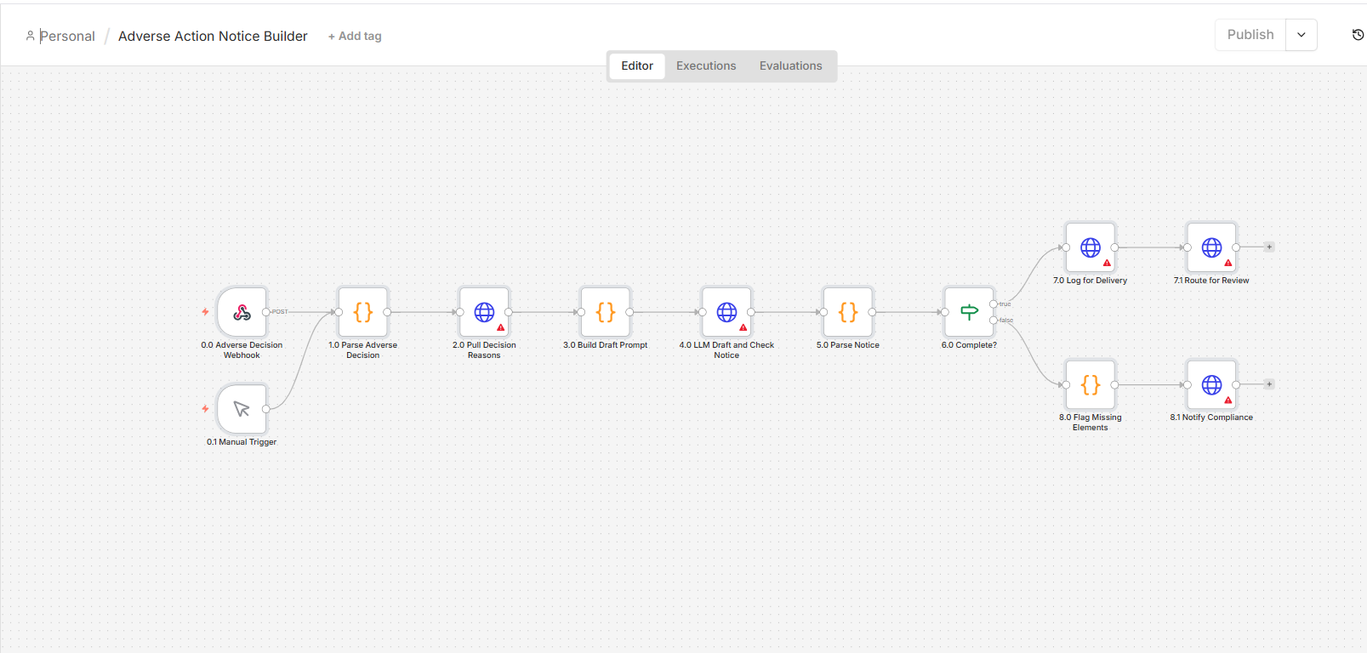Open the LLM Draft and Check Notice node

[x=727, y=312]
